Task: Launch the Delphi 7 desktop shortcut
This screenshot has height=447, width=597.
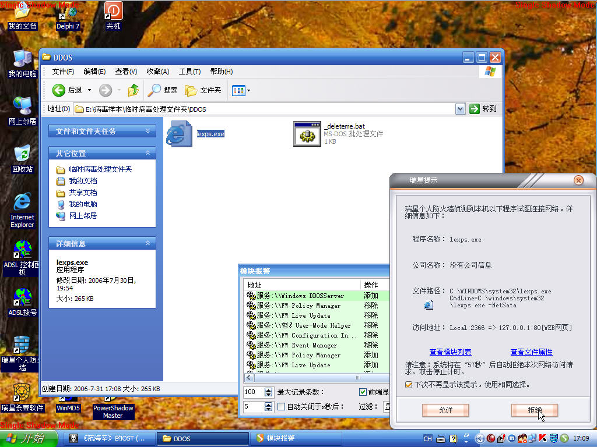Action: (68, 17)
